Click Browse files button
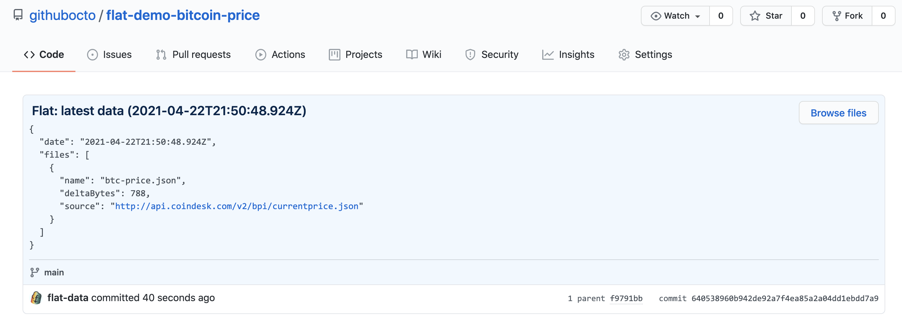 [838, 113]
